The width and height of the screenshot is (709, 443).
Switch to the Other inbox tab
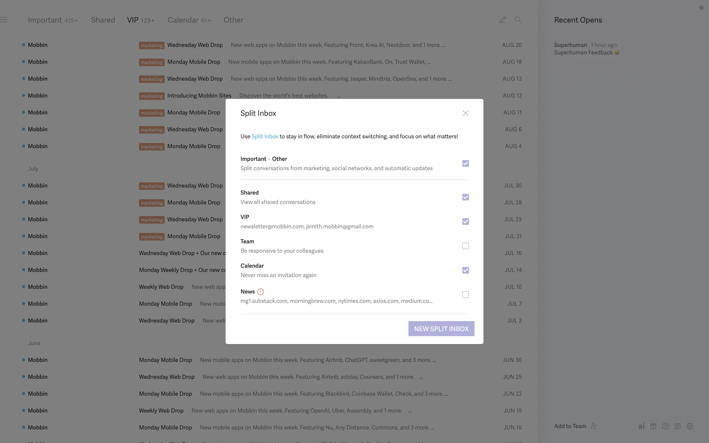click(x=233, y=20)
